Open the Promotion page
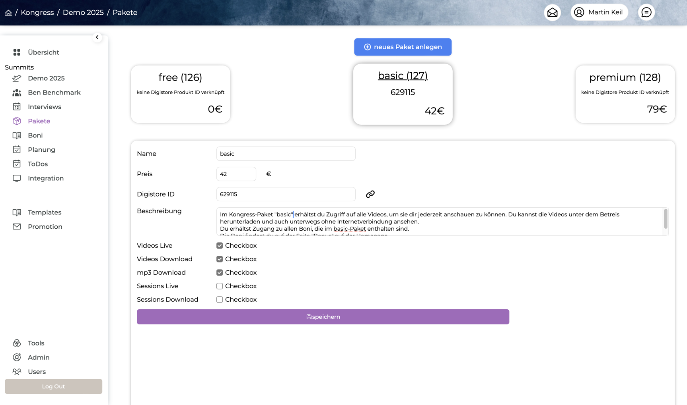Image resolution: width=687 pixels, height=405 pixels. 45,227
